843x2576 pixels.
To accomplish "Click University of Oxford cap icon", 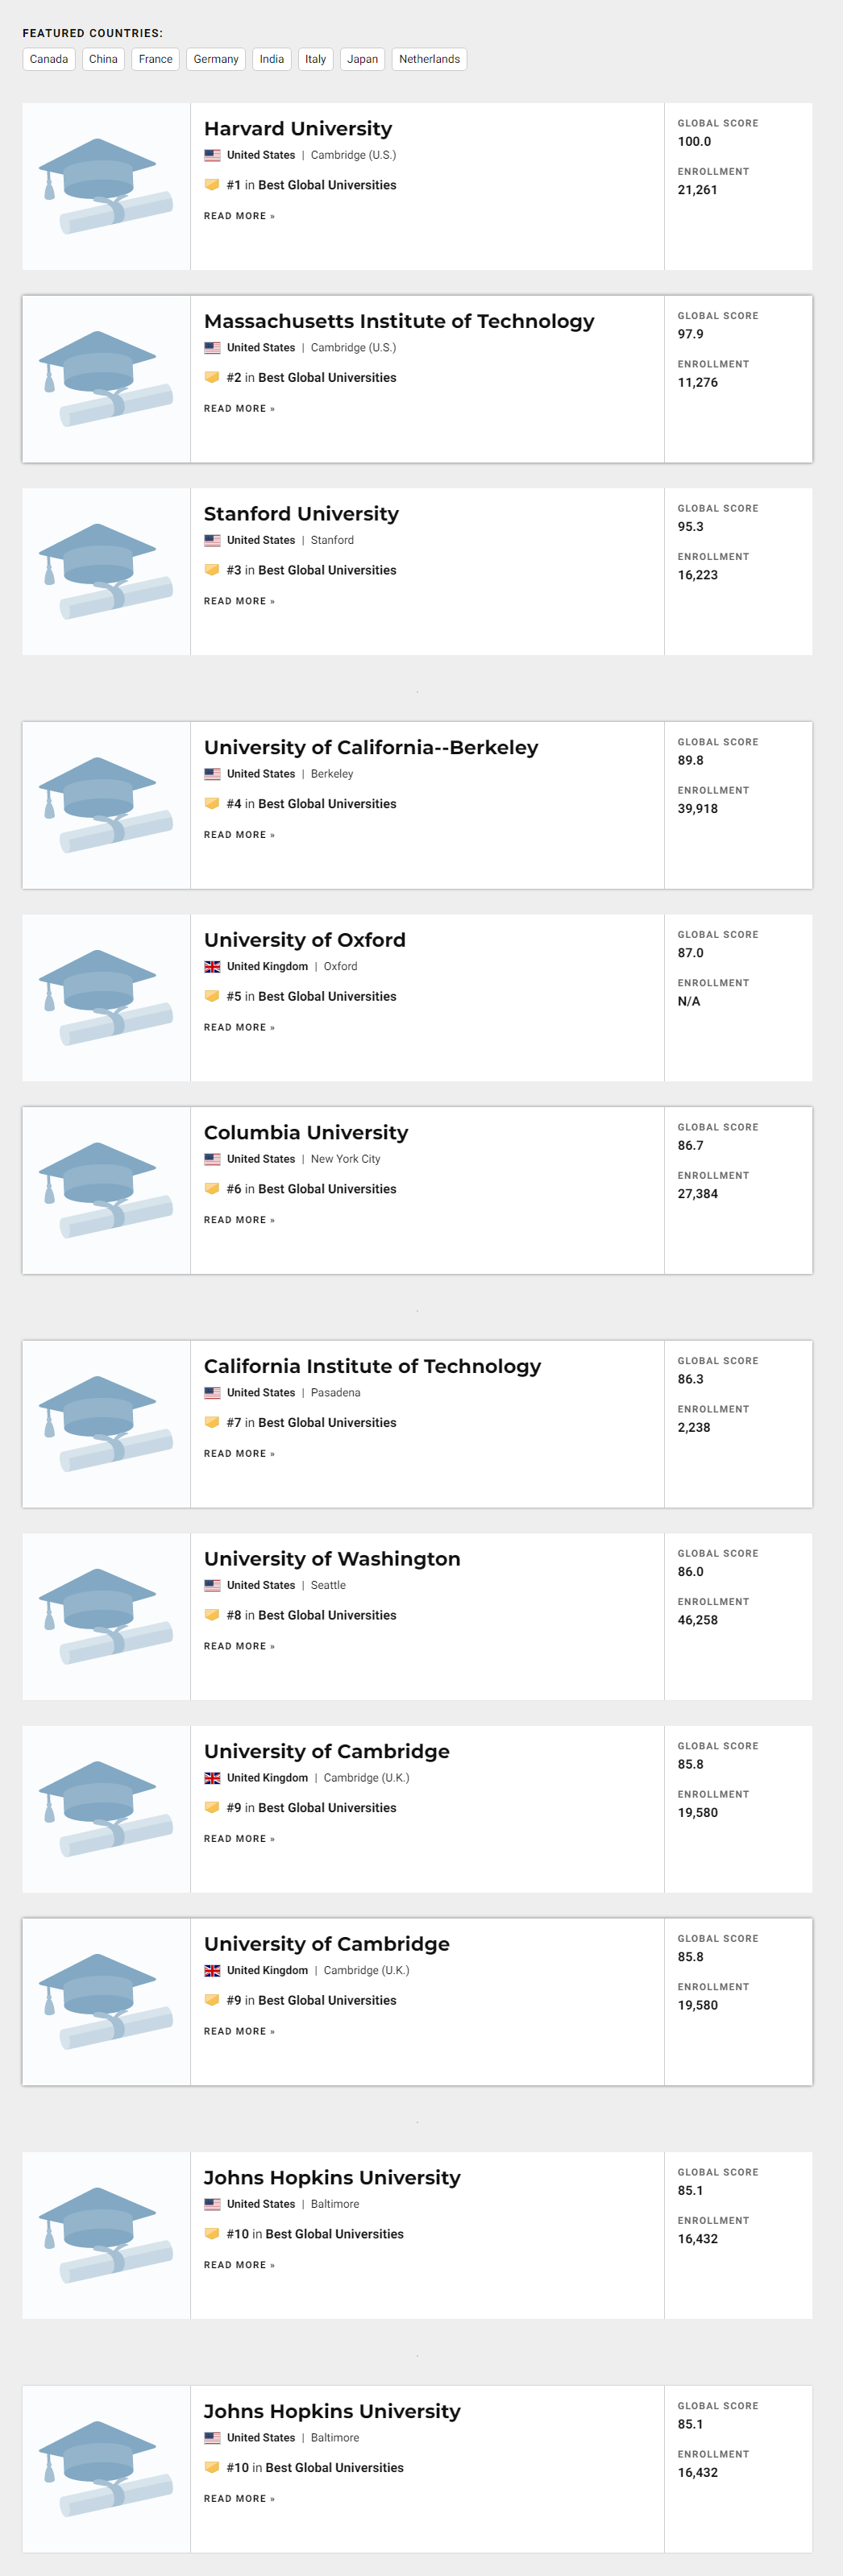I will pyautogui.click(x=106, y=997).
